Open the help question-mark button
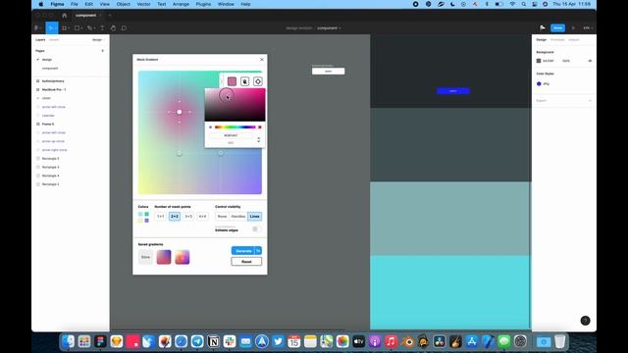628x353 pixels. [585, 321]
